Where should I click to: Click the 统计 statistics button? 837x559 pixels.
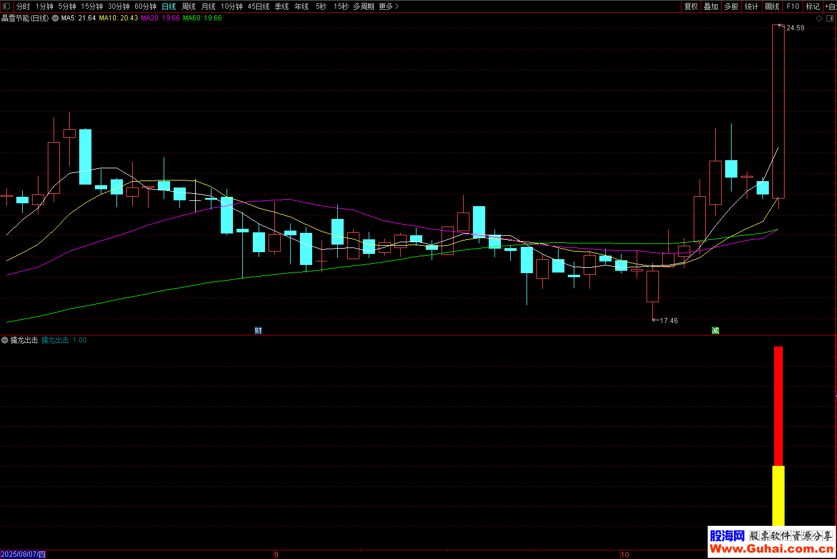(751, 6)
